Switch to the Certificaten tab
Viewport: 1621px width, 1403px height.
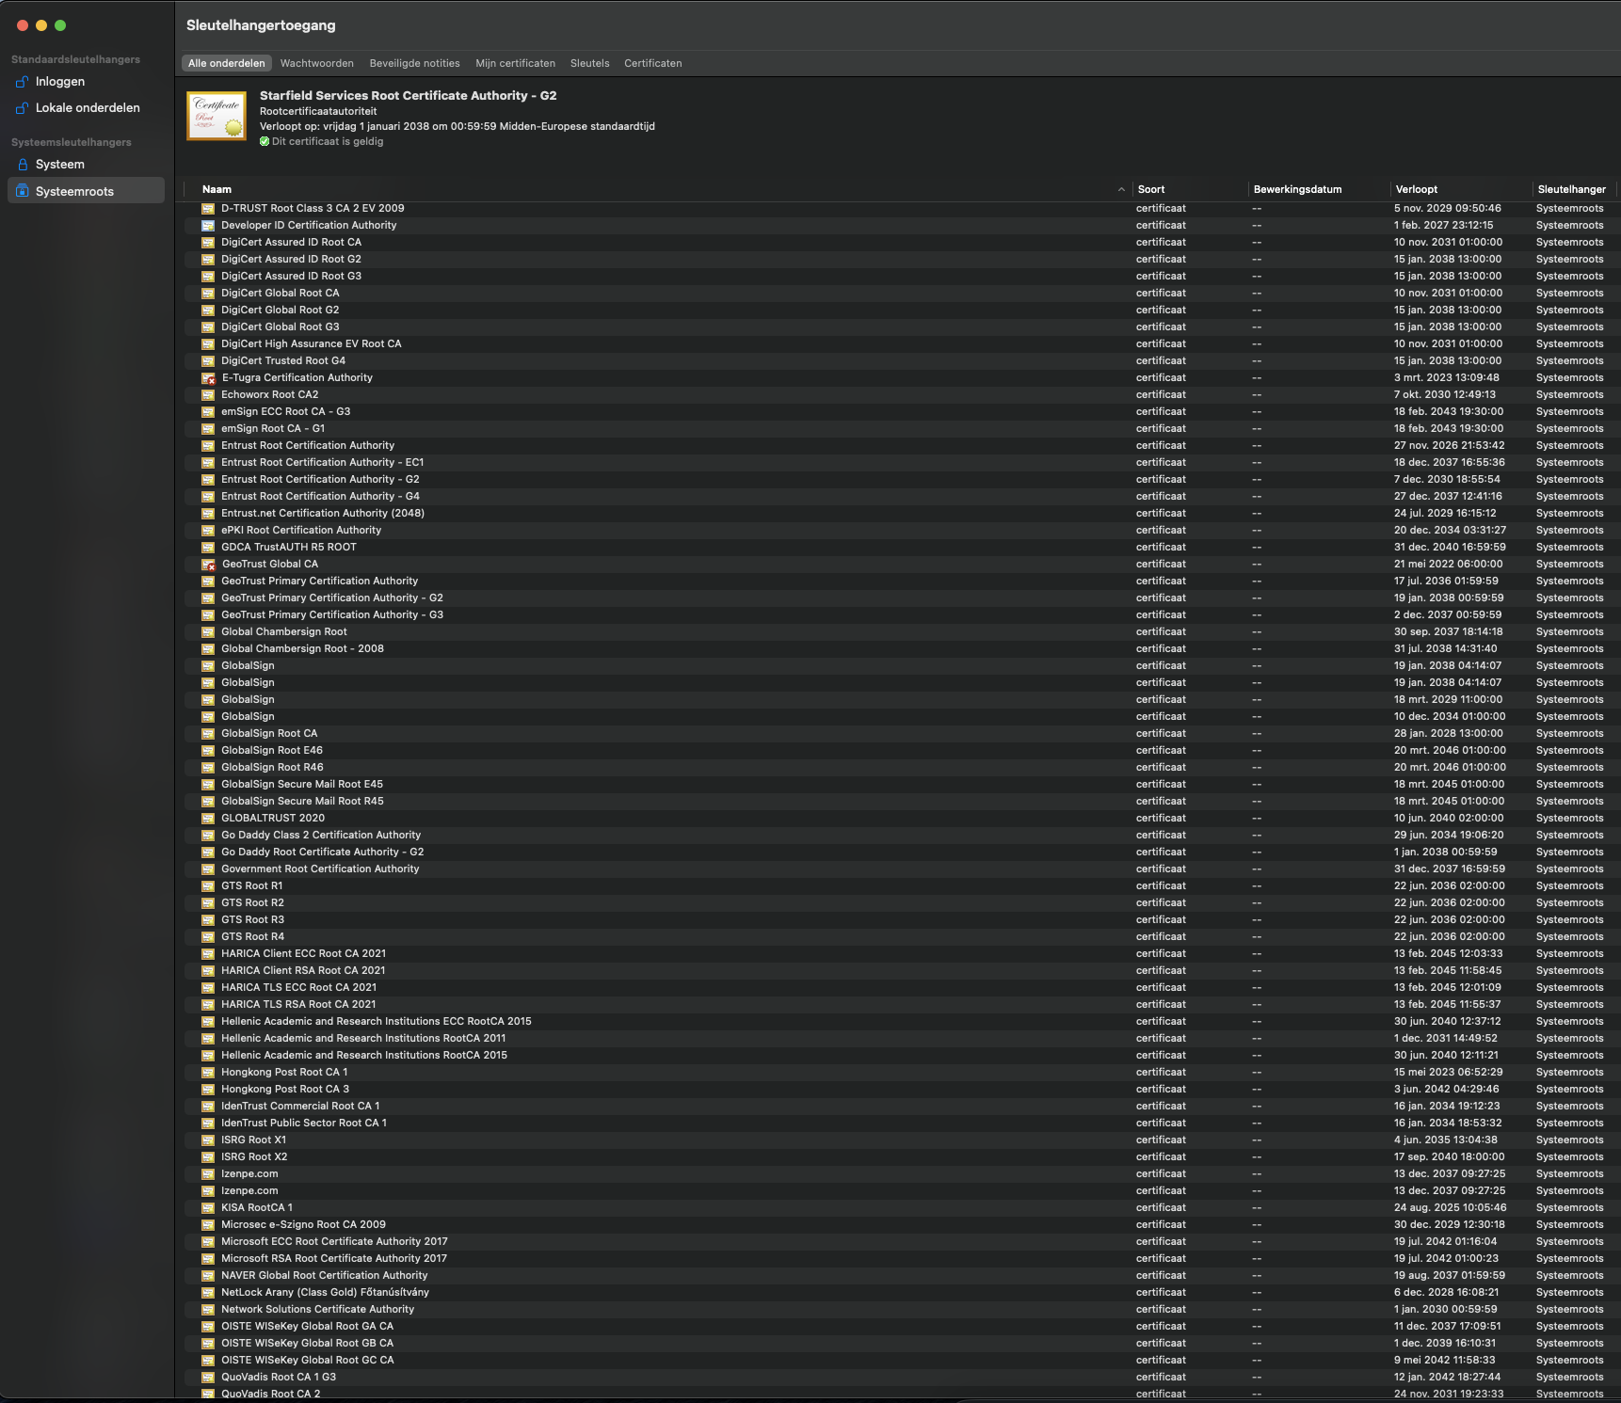652,63
